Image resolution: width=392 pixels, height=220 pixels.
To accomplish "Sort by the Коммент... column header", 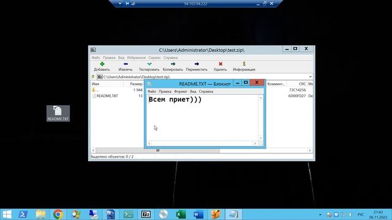I will click(x=276, y=84).
